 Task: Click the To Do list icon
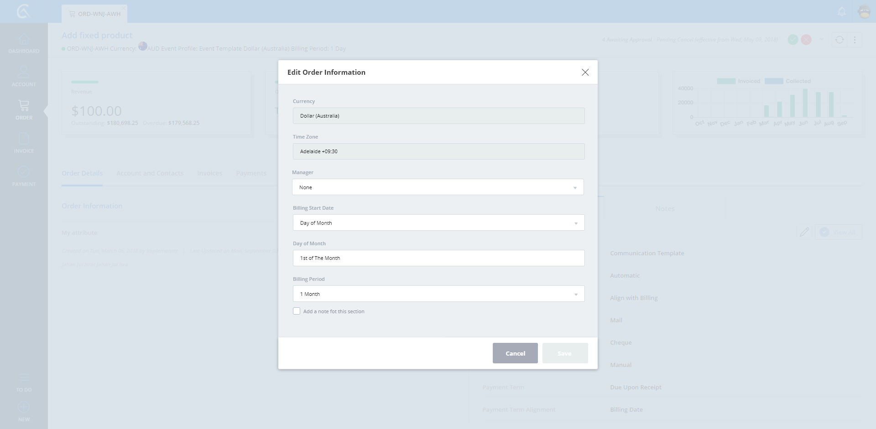point(24,378)
